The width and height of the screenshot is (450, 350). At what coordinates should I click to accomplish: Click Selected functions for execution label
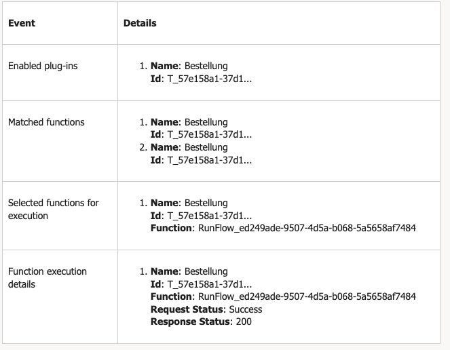[54, 209]
